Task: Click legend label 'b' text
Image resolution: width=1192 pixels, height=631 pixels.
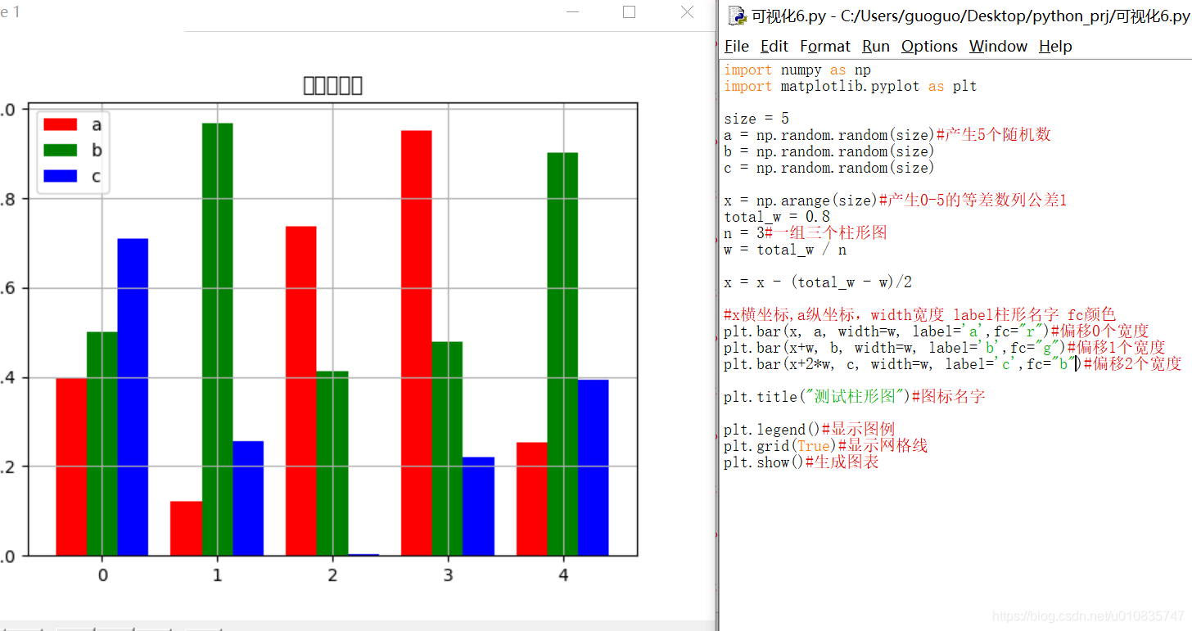Action: click(97, 151)
